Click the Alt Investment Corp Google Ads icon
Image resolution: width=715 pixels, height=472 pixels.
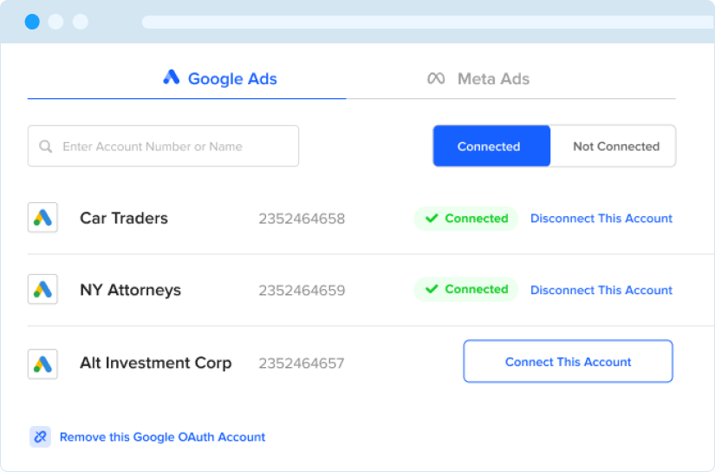tap(42, 364)
